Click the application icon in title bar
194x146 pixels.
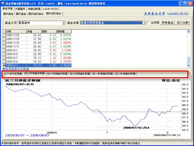(x=3, y=4)
